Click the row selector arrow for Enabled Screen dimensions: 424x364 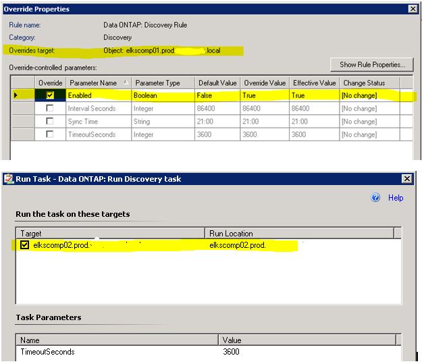17,96
